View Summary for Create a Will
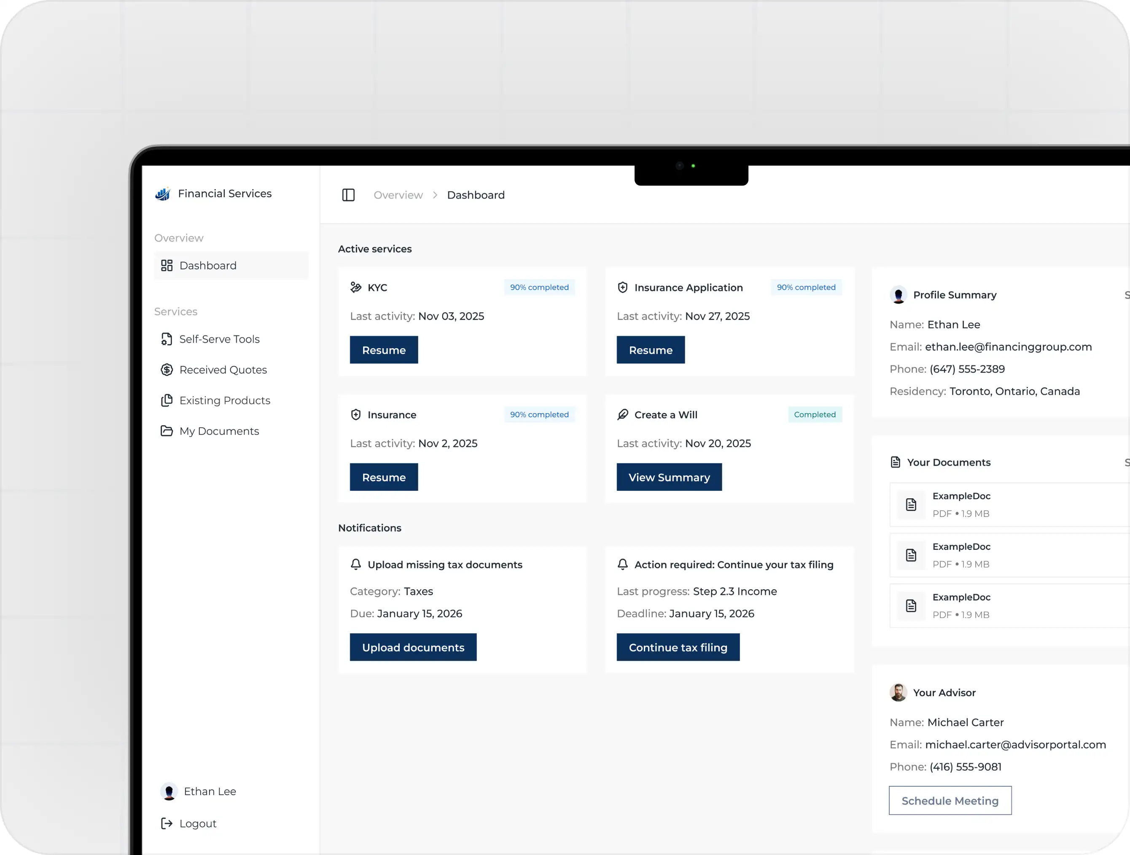Viewport: 1130px width, 855px height. (x=669, y=477)
